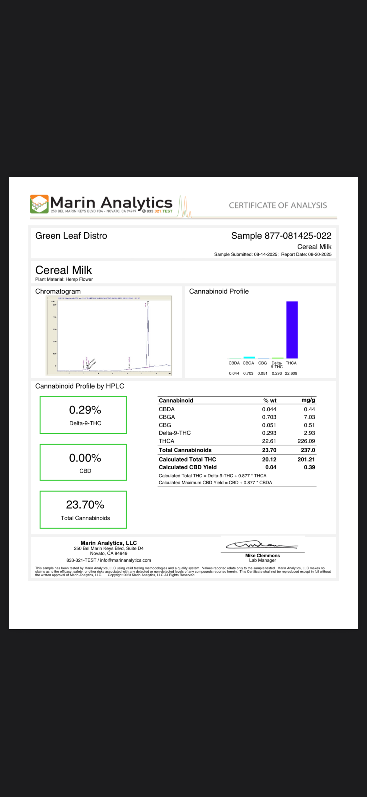Click the mg/g column header

tap(308, 400)
